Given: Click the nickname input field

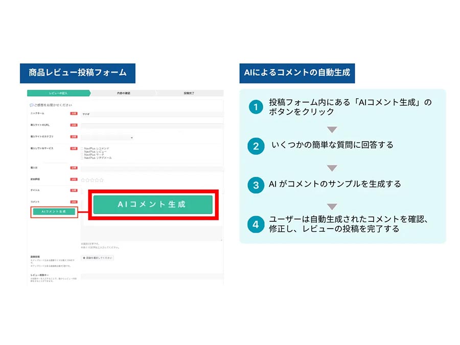Looking at the screenshot, I should [x=152, y=114].
